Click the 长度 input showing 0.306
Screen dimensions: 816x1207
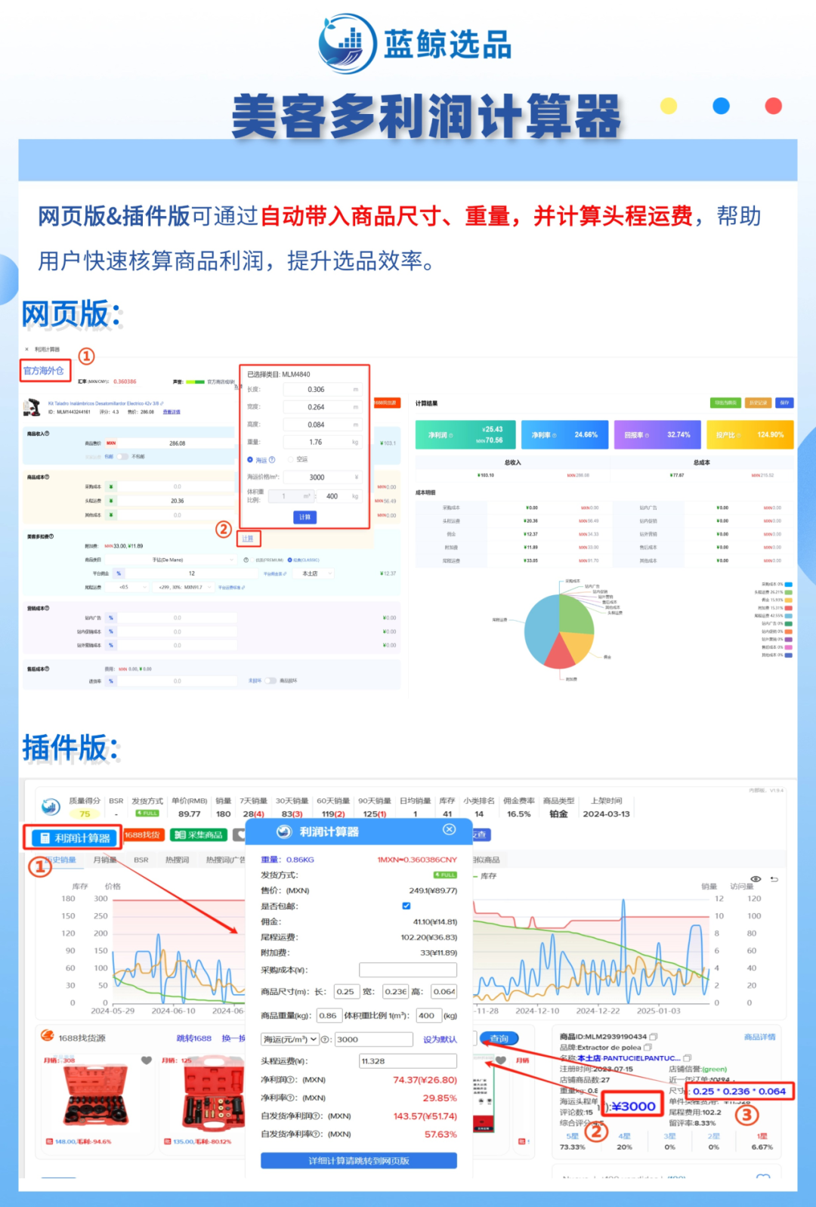pos(323,390)
